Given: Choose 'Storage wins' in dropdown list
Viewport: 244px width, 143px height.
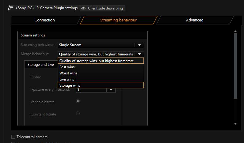Looking at the screenshot, I should (70, 85).
